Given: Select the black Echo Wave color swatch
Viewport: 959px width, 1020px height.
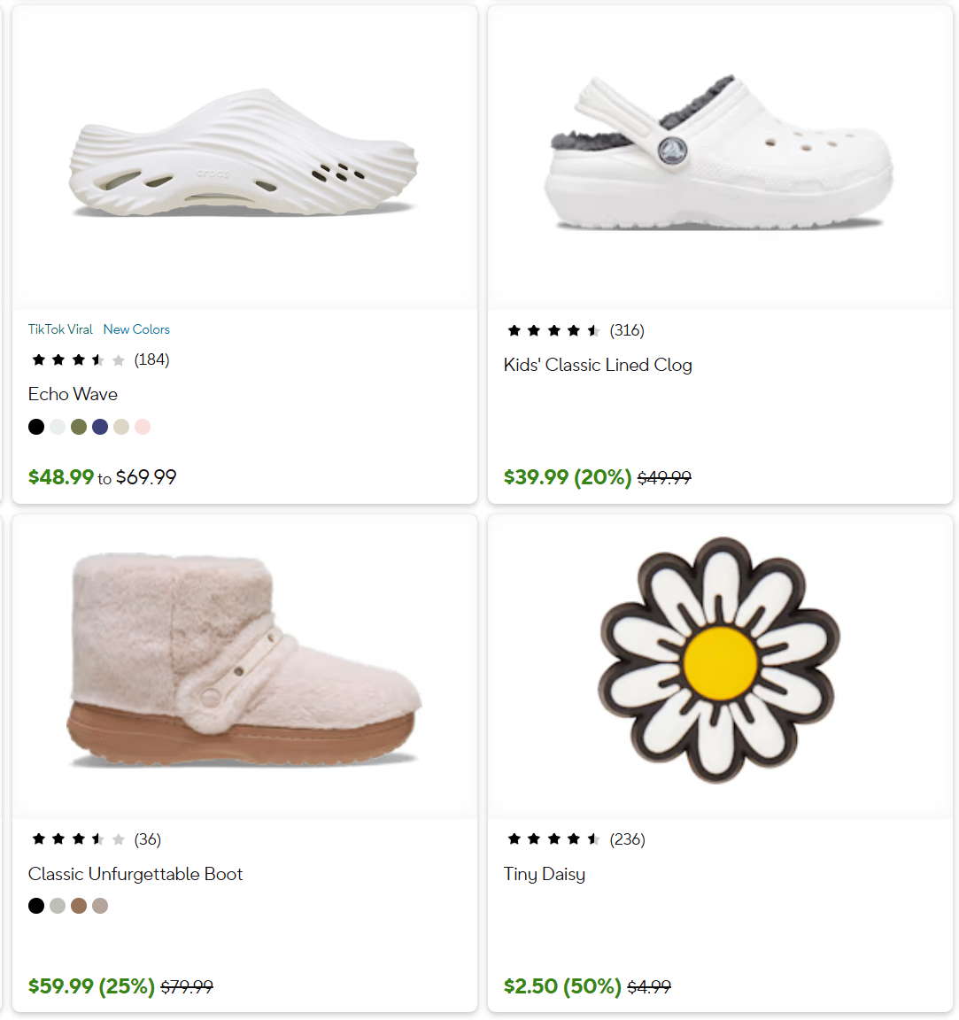Looking at the screenshot, I should 36,427.
